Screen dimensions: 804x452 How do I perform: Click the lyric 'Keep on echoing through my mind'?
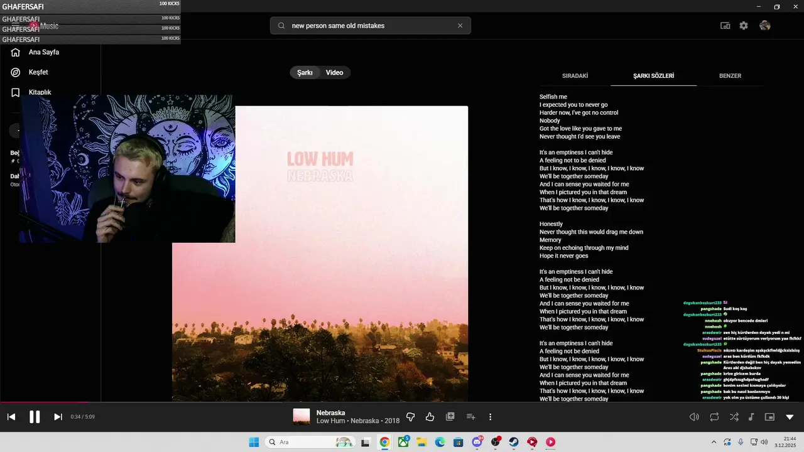click(584, 248)
